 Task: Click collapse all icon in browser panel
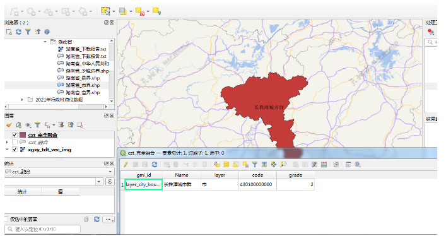[38, 32]
